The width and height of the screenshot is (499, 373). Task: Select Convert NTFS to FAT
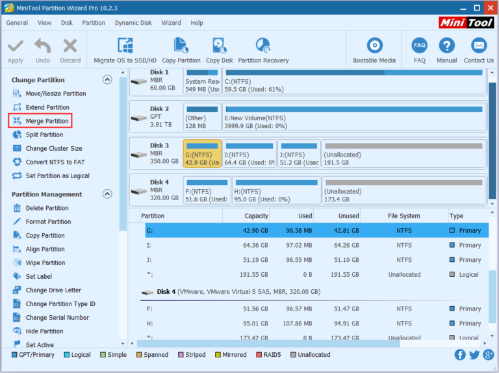pyautogui.click(x=55, y=162)
